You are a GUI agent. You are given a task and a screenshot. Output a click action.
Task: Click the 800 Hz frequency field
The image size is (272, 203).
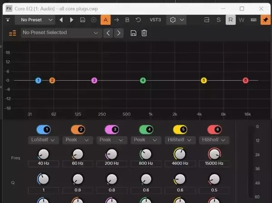pyautogui.click(x=146, y=163)
